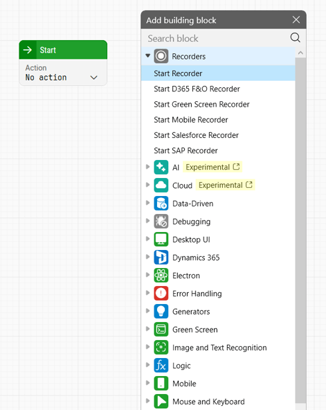The height and width of the screenshot is (410, 326).
Task: Expand the Green Screen category arrow
Action: pos(148,329)
